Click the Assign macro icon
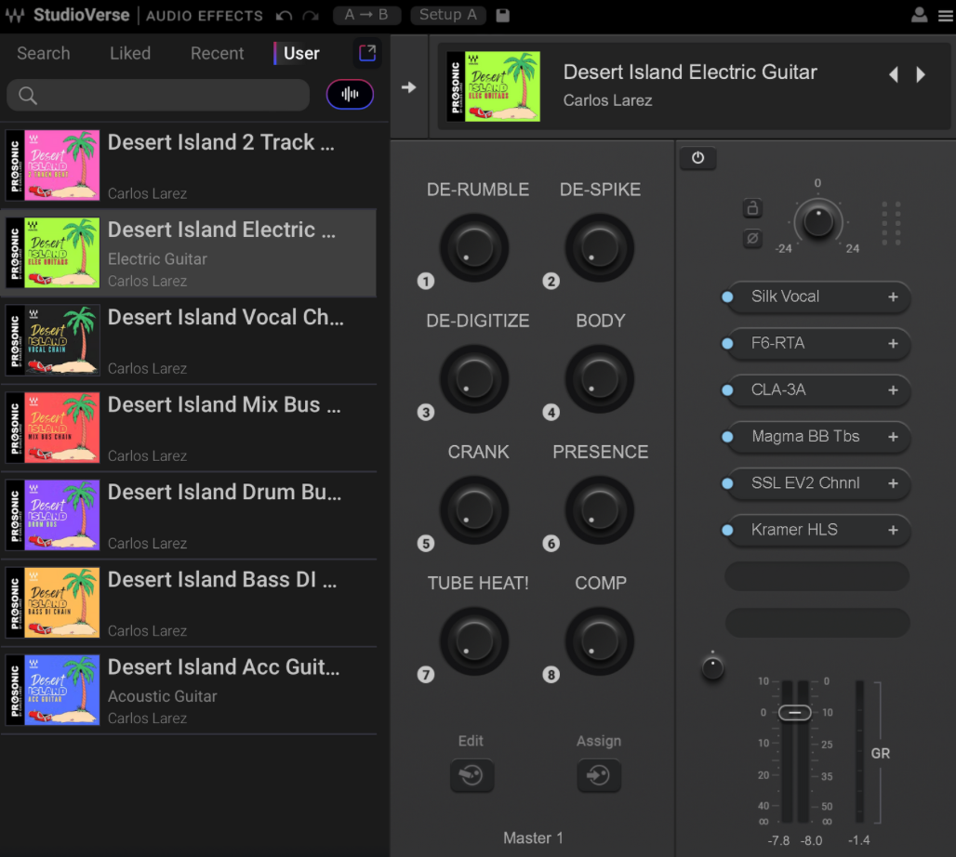This screenshot has height=857, width=956. point(598,775)
